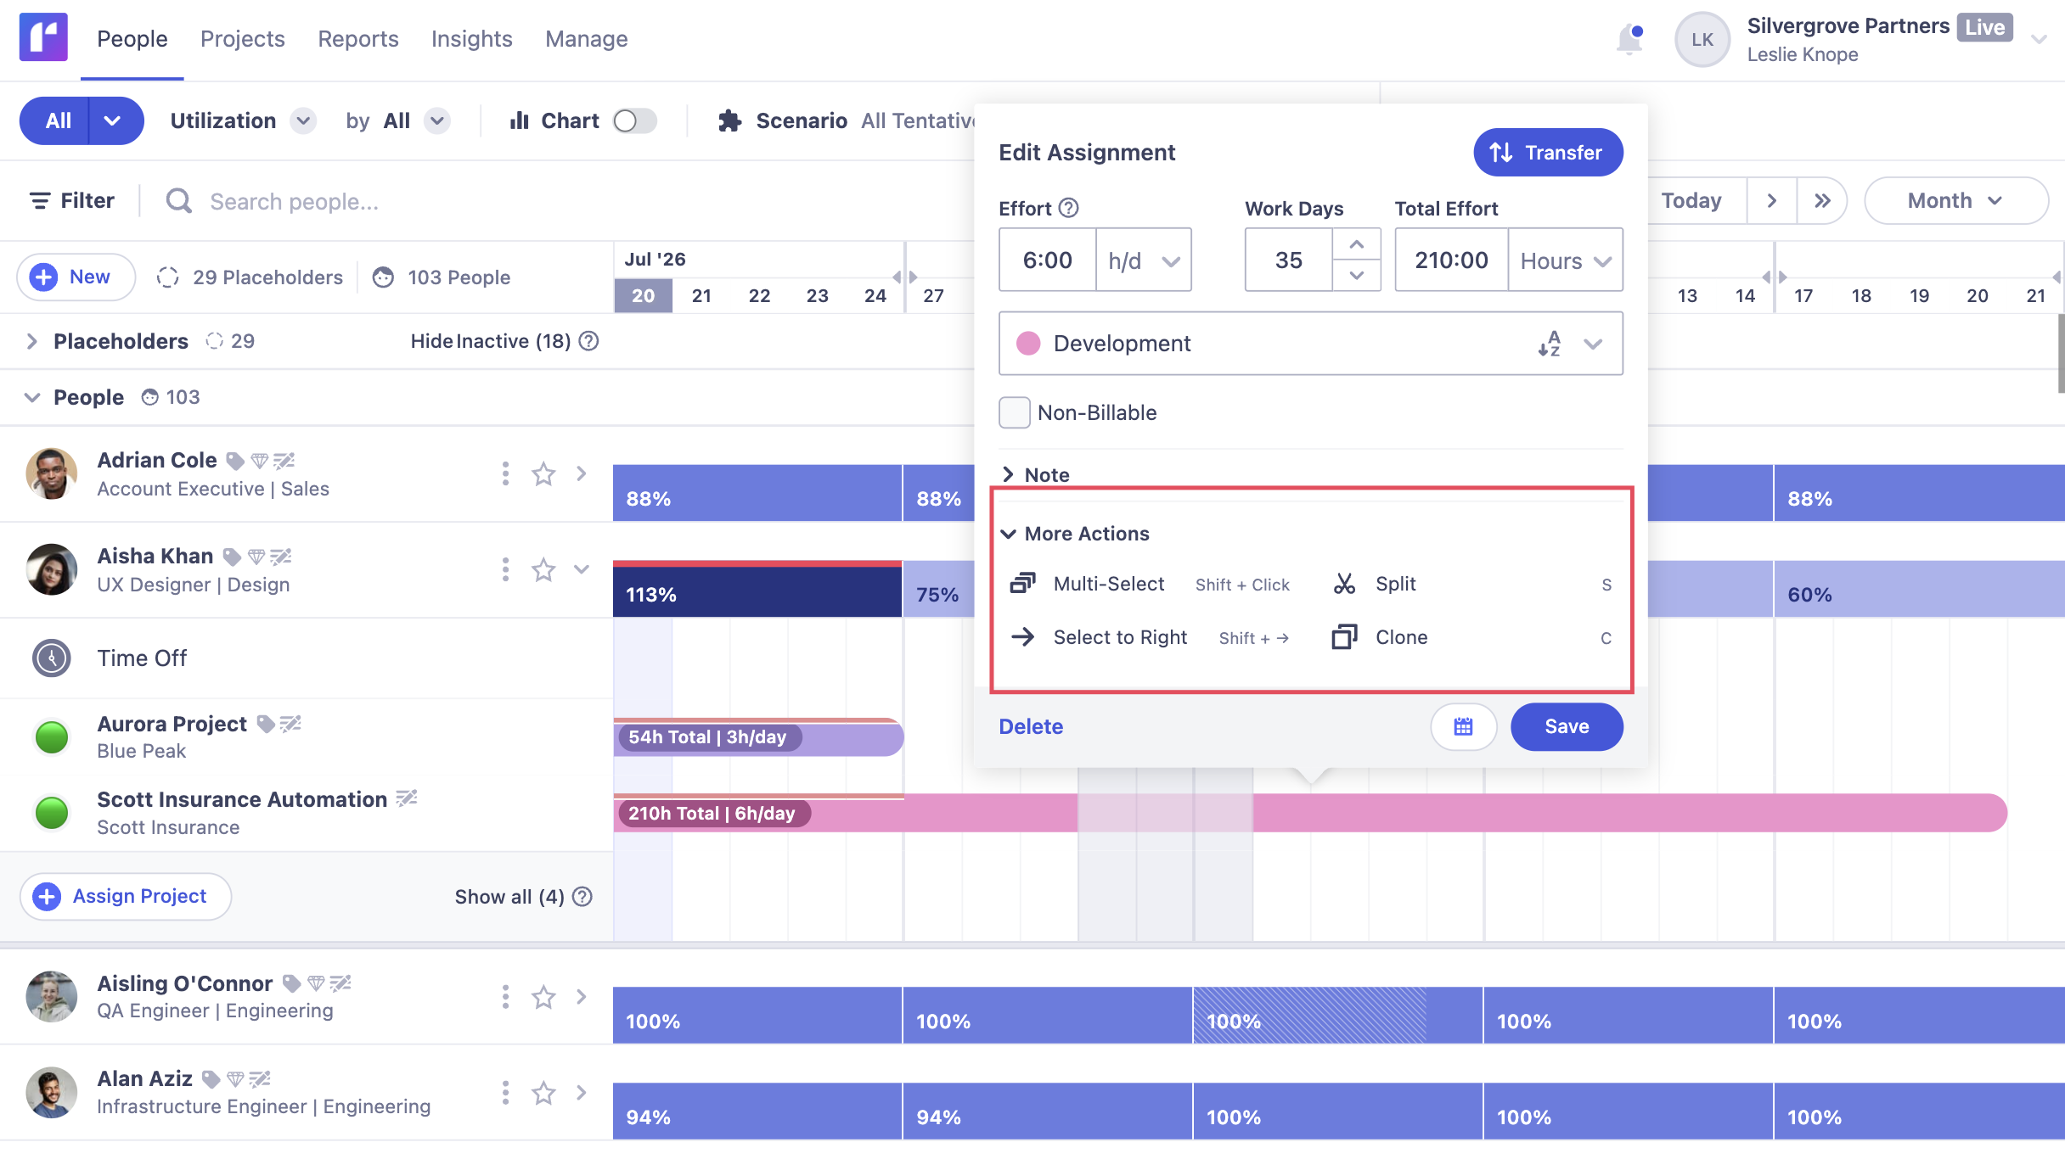2065x1159 pixels.
Task: Collapse the More Actions section
Action: tap(1075, 534)
